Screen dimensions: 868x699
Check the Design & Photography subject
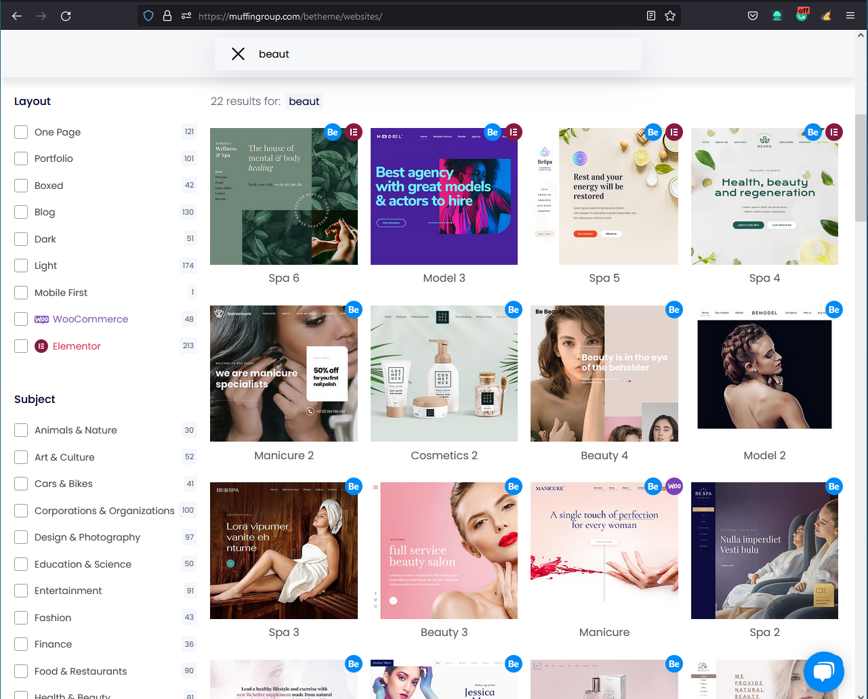[21, 537]
